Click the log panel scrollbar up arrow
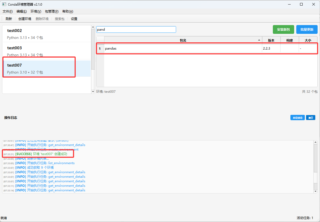 (315, 142)
